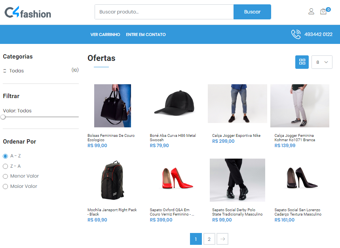Viewport: 340px width, 248px height.
Task: Expand the items-per-page dropdown showing 8
Action: pos(322,62)
